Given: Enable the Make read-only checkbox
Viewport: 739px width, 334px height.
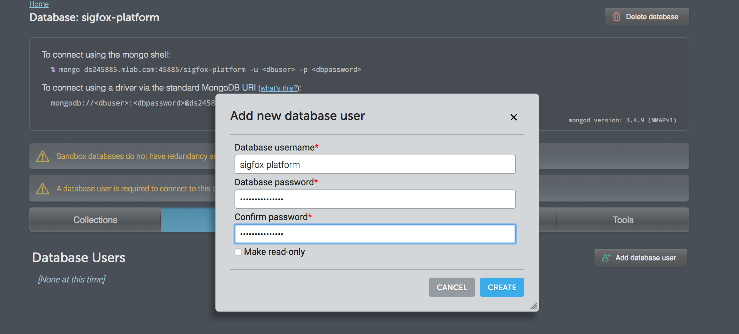Looking at the screenshot, I should [x=238, y=252].
